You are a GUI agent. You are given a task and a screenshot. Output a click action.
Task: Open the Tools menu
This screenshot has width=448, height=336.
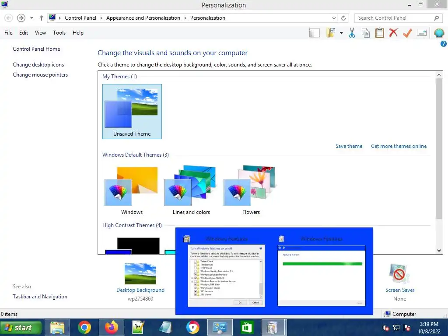[59, 33]
